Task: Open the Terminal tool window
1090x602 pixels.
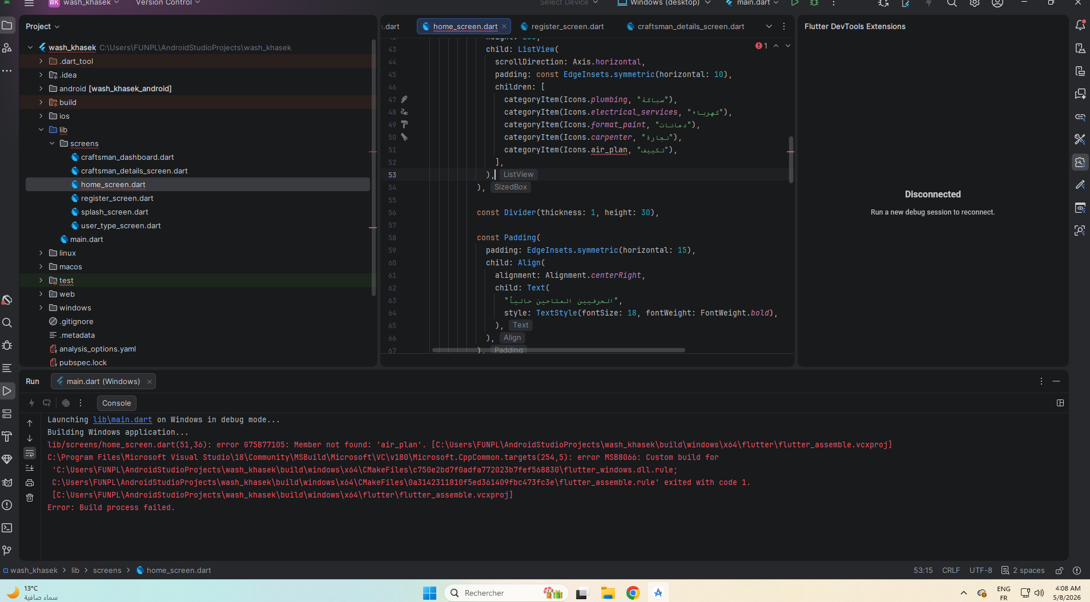Action: (x=7, y=528)
